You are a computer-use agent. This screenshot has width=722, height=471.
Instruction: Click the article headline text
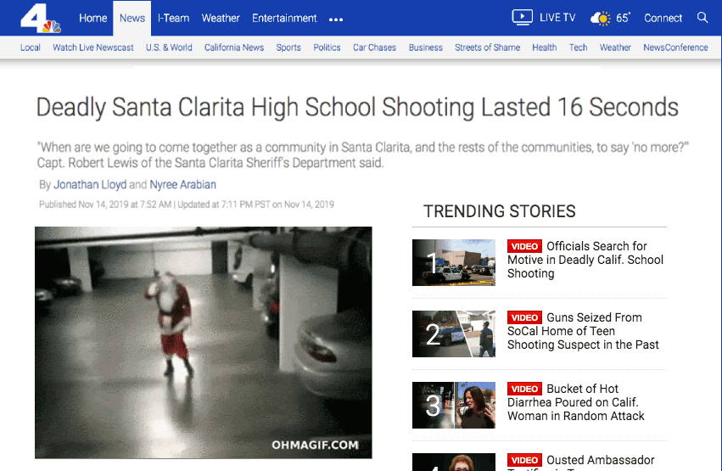[x=357, y=107]
